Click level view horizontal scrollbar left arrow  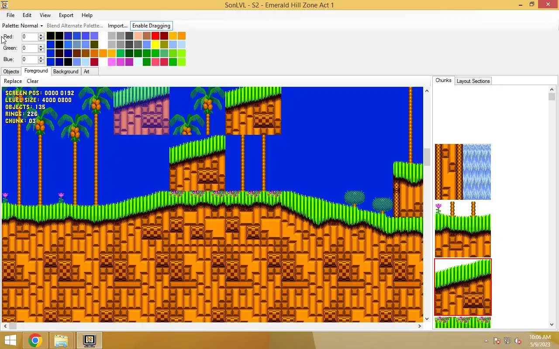[5, 326]
